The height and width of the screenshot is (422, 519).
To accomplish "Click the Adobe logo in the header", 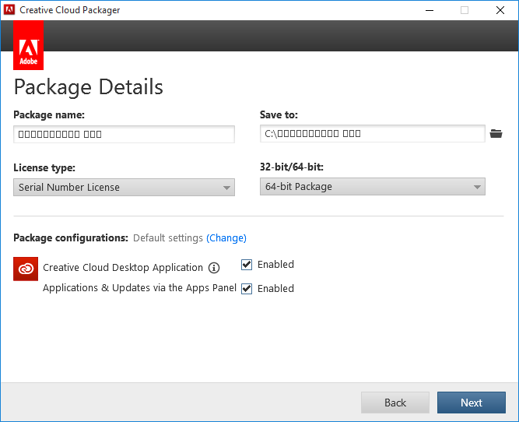I will (29, 47).
